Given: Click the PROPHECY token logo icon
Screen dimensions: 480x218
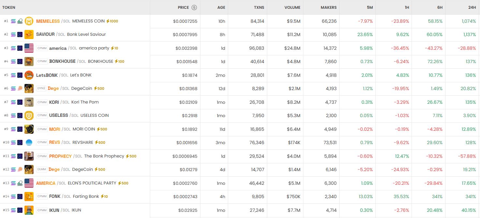Looking at the screenshot, I should click(29, 156).
